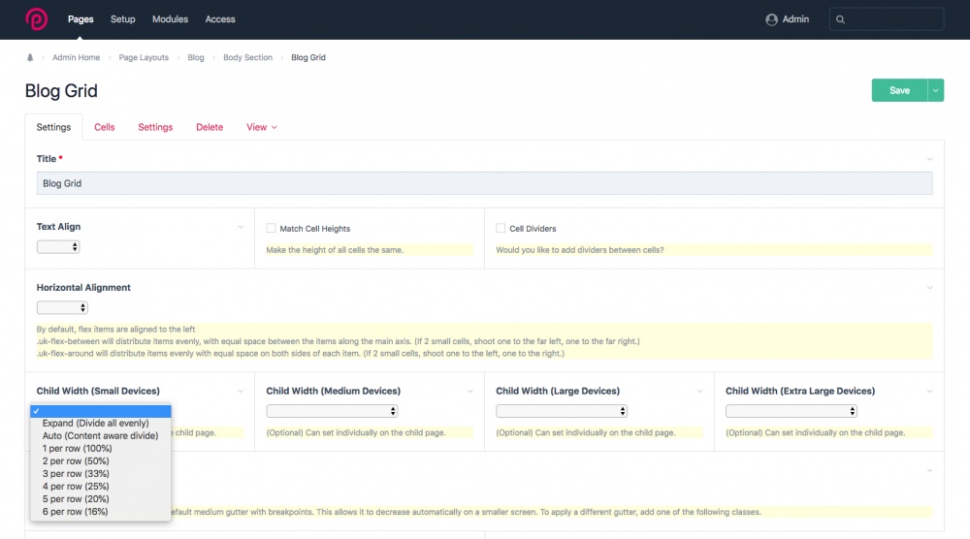The height and width of the screenshot is (539, 970).
Task: Go to Page Layouts breadcrumb link
Action: point(144,58)
